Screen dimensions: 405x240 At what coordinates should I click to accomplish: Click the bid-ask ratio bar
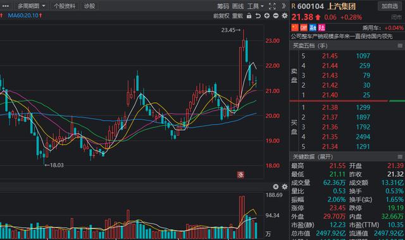[347, 101]
